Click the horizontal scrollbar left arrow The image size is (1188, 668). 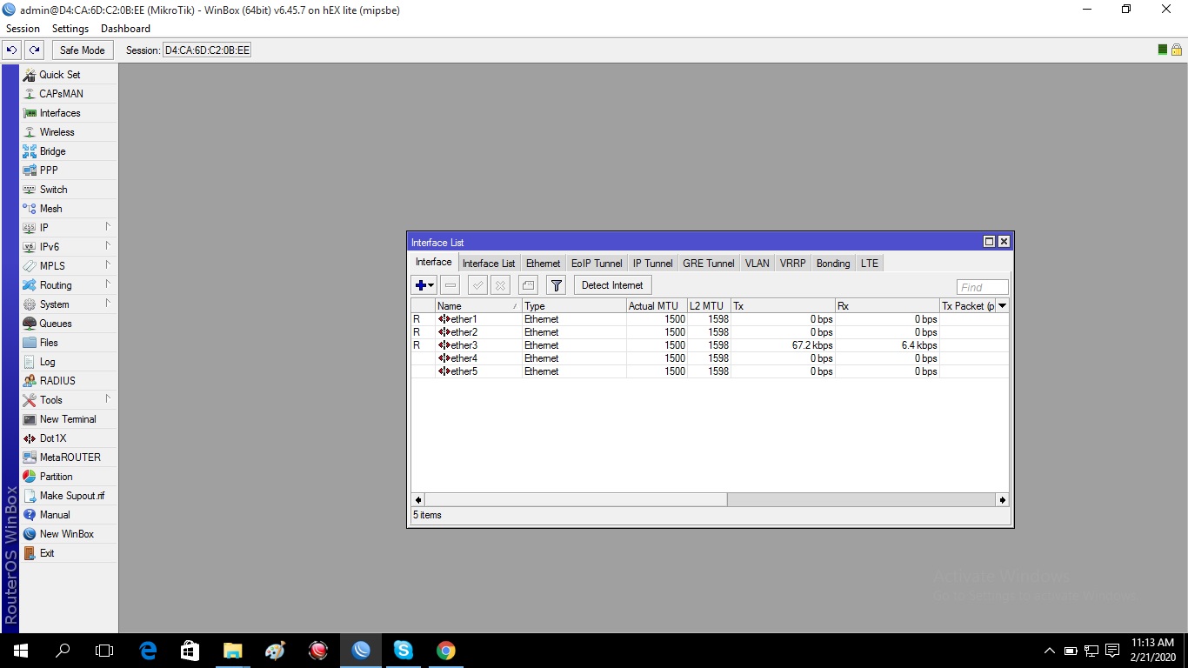coord(418,500)
